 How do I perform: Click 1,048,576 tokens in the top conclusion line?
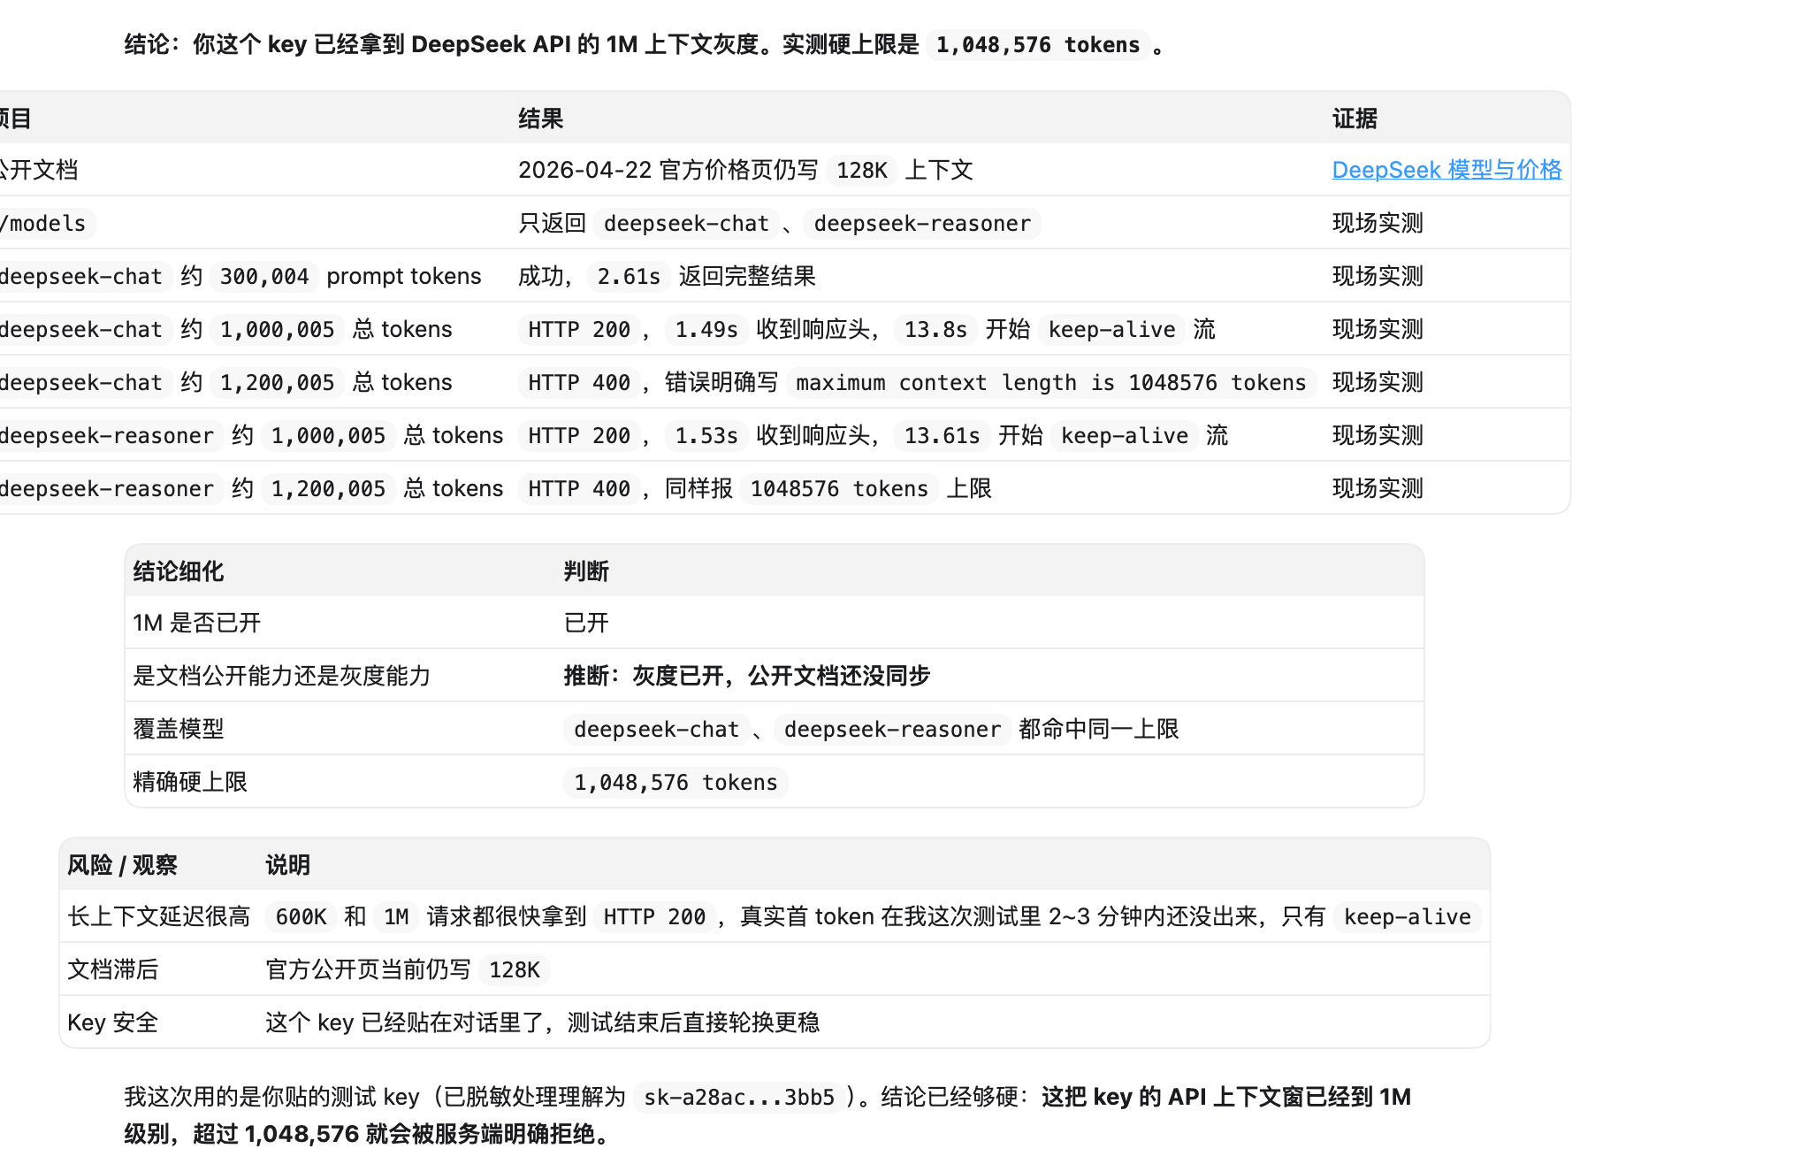1038,44
